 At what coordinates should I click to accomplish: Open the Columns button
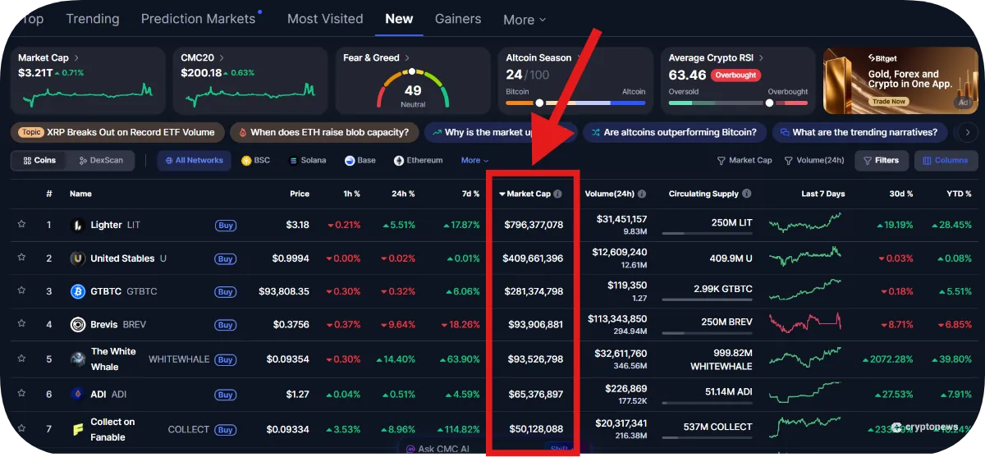click(946, 161)
